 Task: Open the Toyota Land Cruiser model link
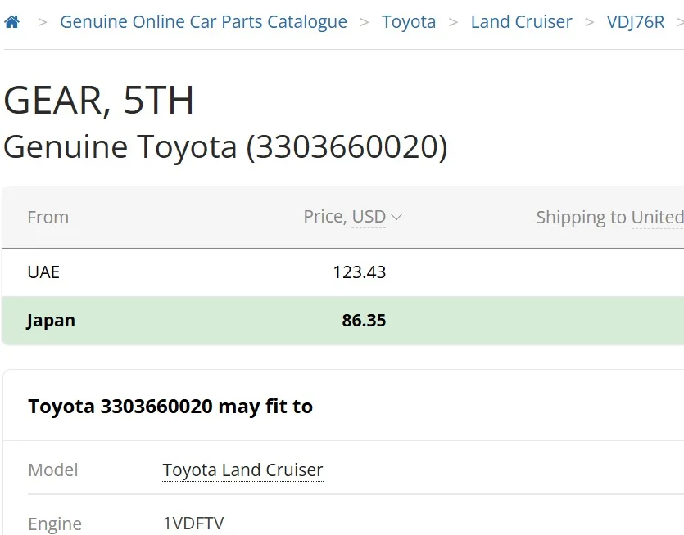[x=242, y=470]
